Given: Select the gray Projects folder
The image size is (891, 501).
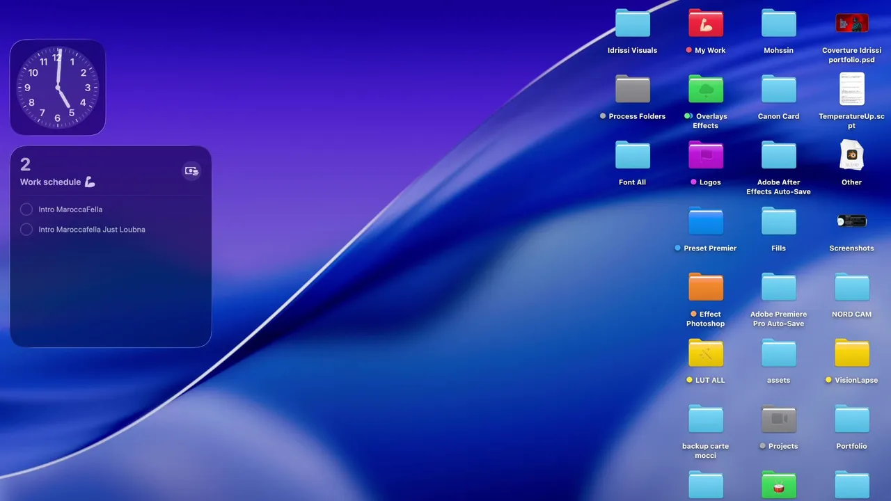Looking at the screenshot, I should pyautogui.click(x=778, y=420).
